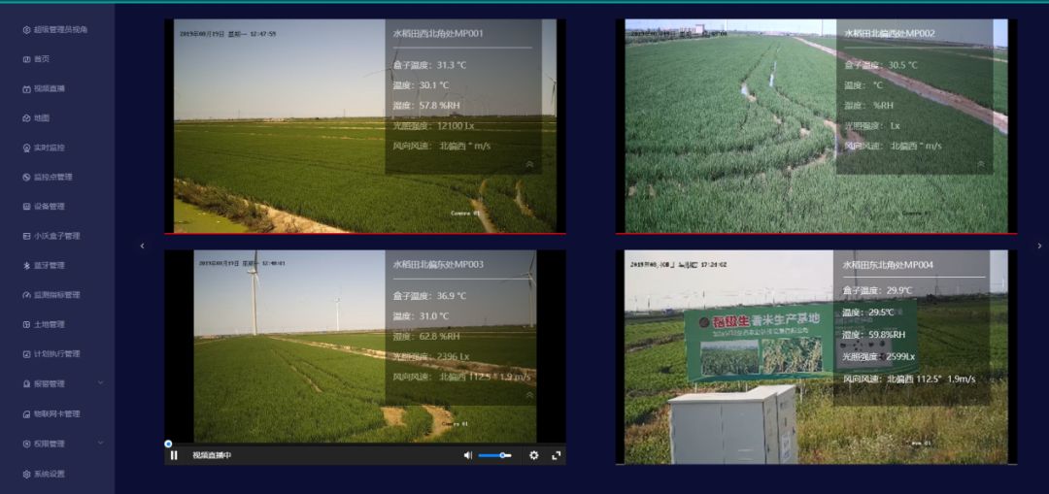Expand the 报警管理 submenu arrow
Screen dimensions: 1049x494
(x=101, y=383)
